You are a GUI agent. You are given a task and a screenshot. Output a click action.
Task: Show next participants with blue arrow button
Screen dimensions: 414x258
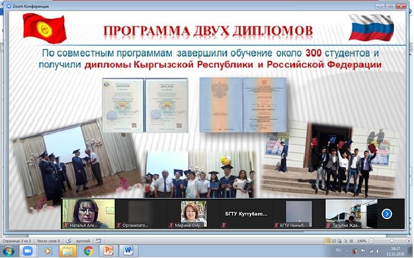386,214
